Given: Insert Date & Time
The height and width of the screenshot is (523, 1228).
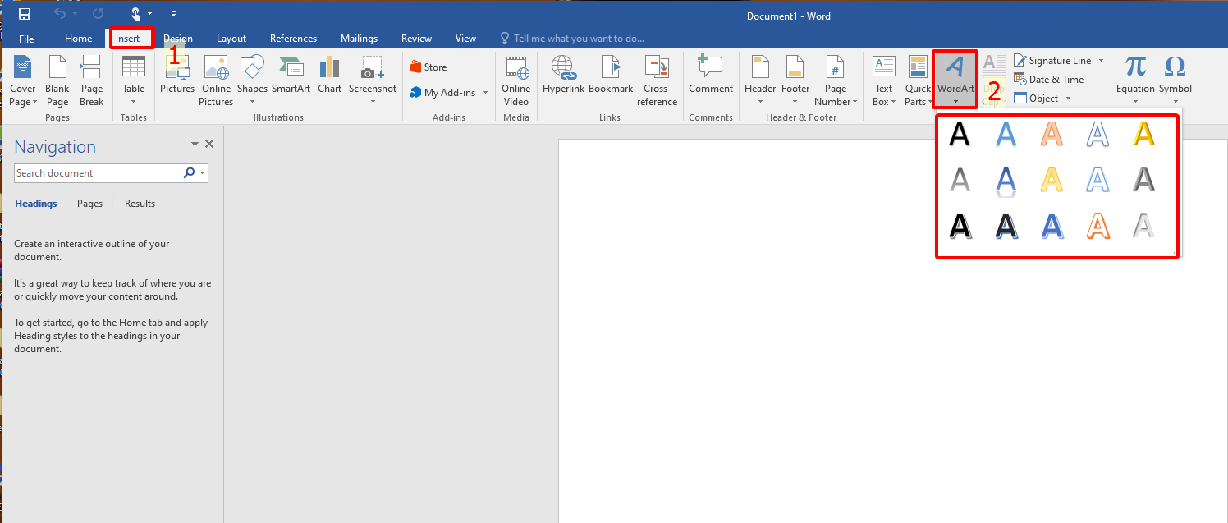Looking at the screenshot, I should (1049, 80).
